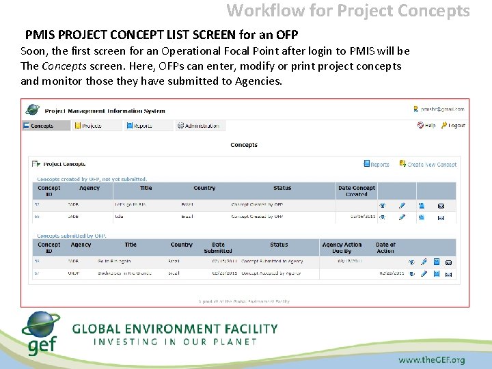Click the UNDP agency cell
The height and width of the screenshot is (369, 492).
point(74,273)
